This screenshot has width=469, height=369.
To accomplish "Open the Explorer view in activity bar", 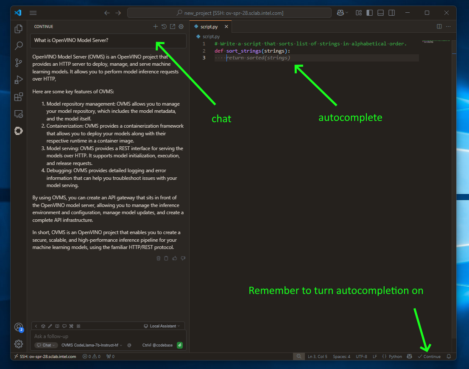I will coord(19,29).
